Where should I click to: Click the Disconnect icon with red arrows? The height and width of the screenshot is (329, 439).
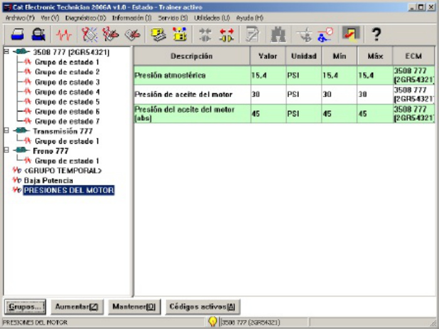click(x=227, y=35)
